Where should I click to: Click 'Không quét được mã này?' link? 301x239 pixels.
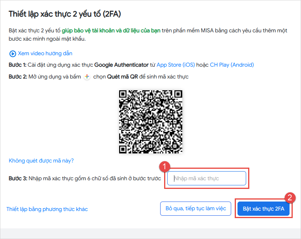(x=41, y=161)
